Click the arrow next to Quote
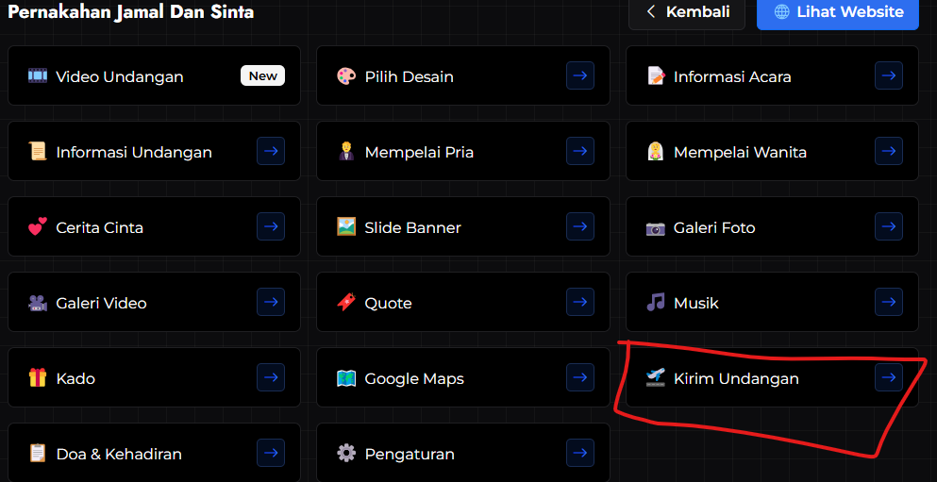 click(x=579, y=302)
